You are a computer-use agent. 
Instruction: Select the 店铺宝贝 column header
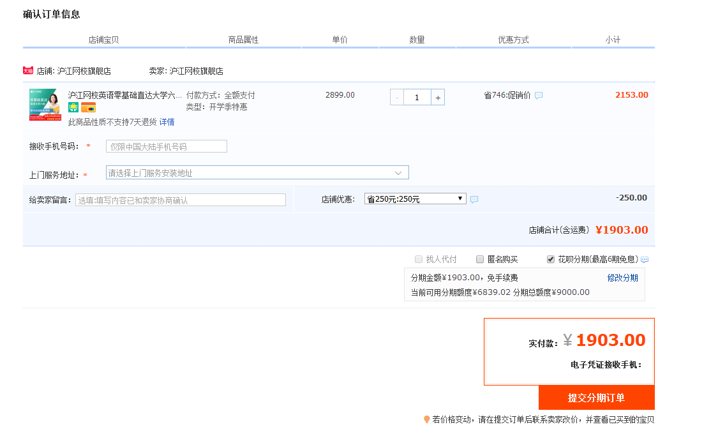(103, 39)
